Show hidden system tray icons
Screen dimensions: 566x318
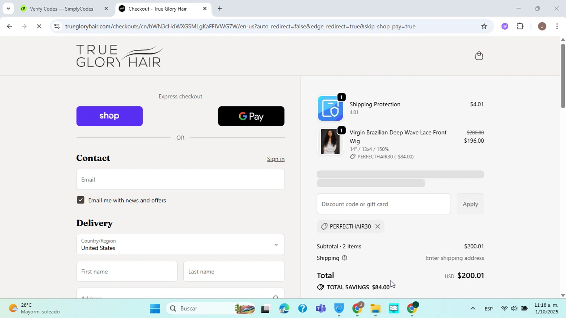tap(472, 309)
